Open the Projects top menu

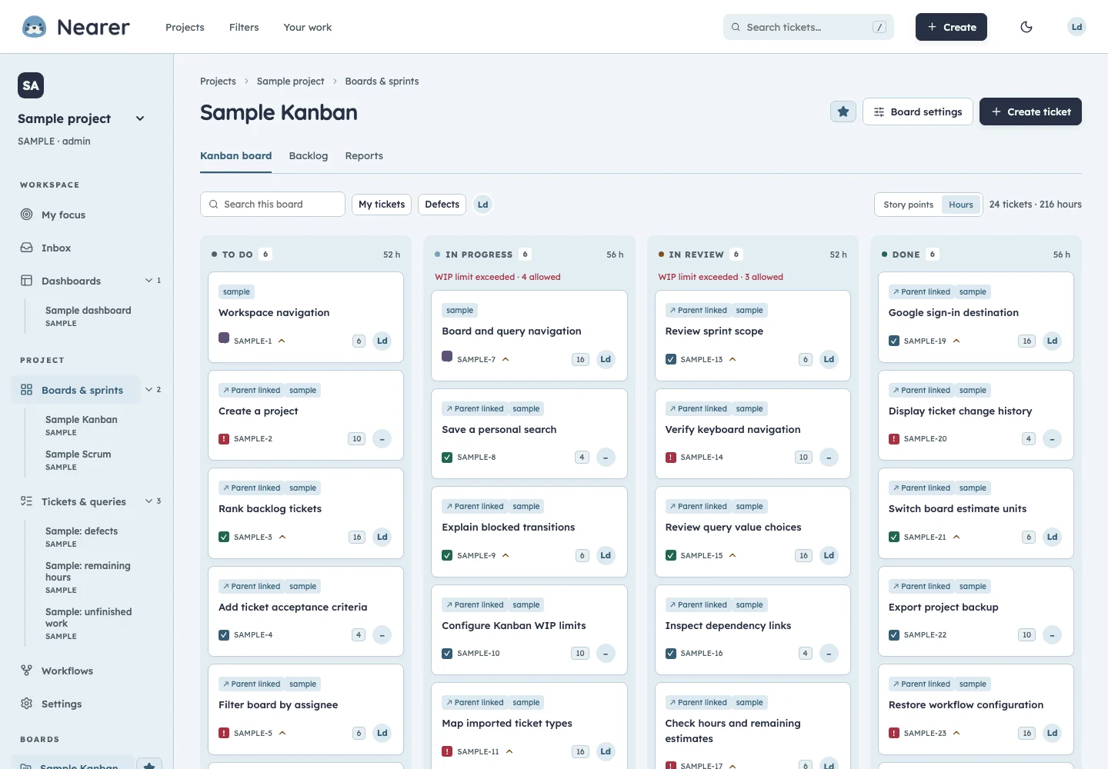(x=185, y=27)
